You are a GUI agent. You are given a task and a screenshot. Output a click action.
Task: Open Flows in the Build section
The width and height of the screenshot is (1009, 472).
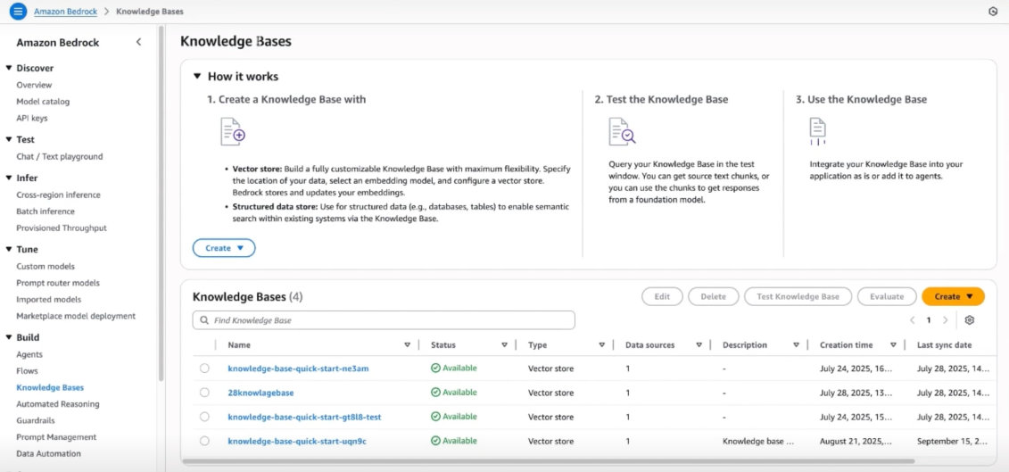(x=27, y=371)
